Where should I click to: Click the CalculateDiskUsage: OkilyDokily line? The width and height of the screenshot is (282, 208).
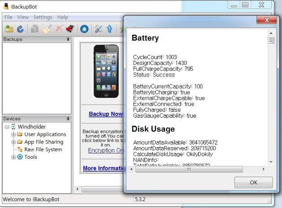point(173,154)
